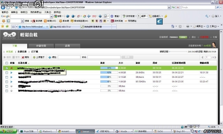This screenshot has height=134, width=223.
Task: Check the checkbox of the 4.69GB task row
Action: [7, 73]
